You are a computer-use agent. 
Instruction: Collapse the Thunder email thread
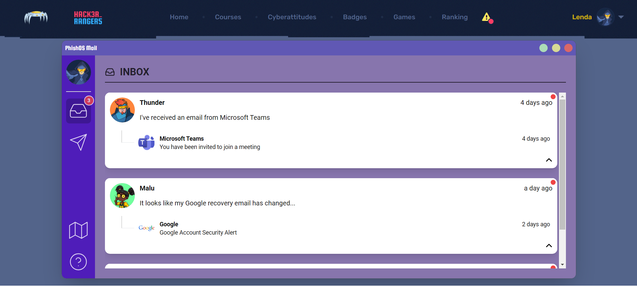point(549,160)
